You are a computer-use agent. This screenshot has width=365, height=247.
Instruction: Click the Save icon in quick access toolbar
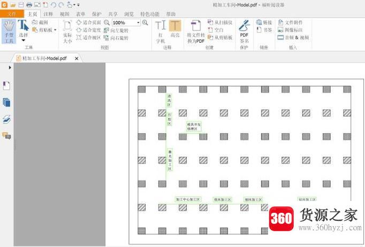[x=21, y=5]
